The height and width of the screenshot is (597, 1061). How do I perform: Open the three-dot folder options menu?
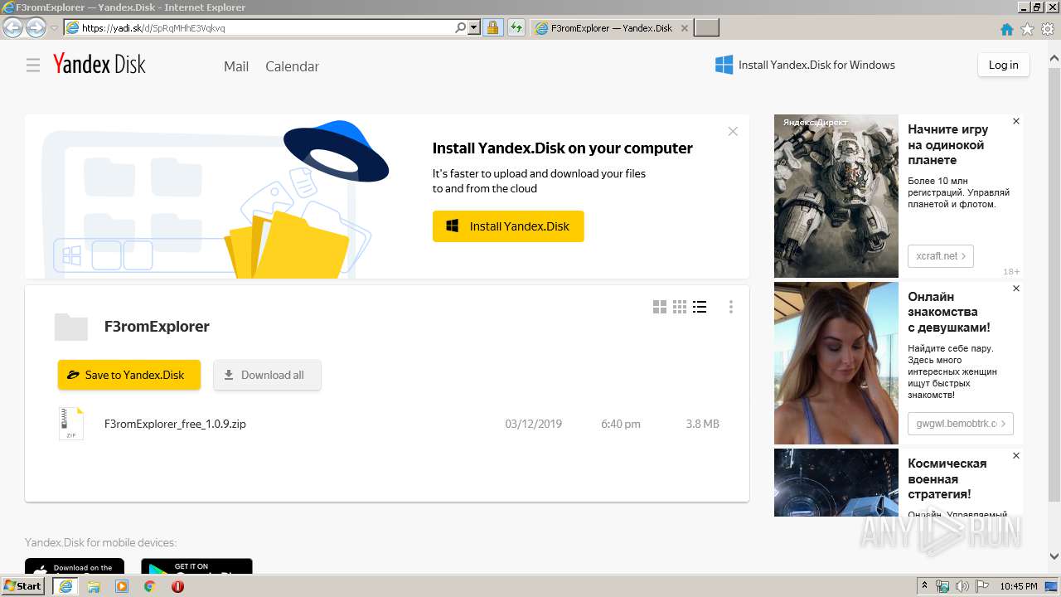coord(730,307)
